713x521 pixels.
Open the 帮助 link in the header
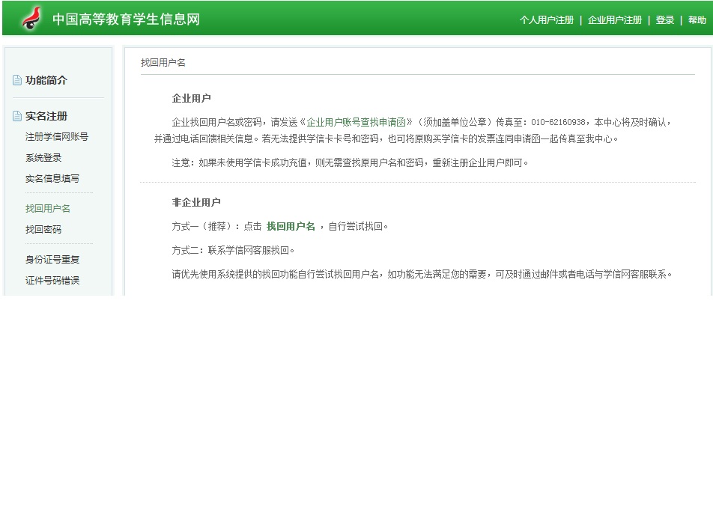pyautogui.click(x=697, y=20)
